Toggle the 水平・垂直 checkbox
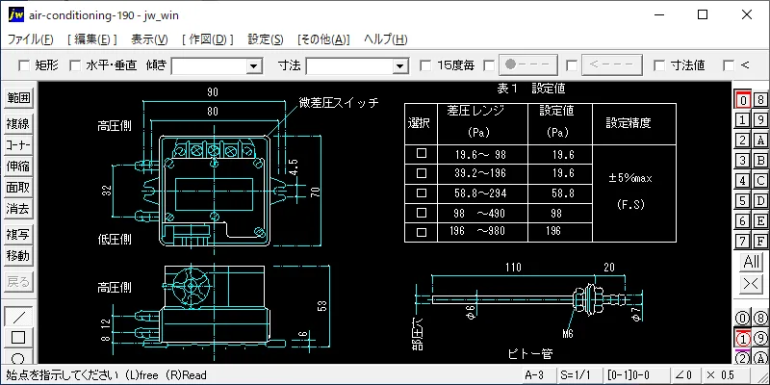 click(75, 65)
